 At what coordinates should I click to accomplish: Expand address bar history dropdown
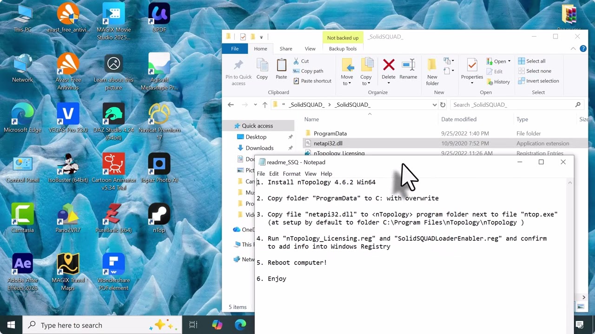coord(435,105)
